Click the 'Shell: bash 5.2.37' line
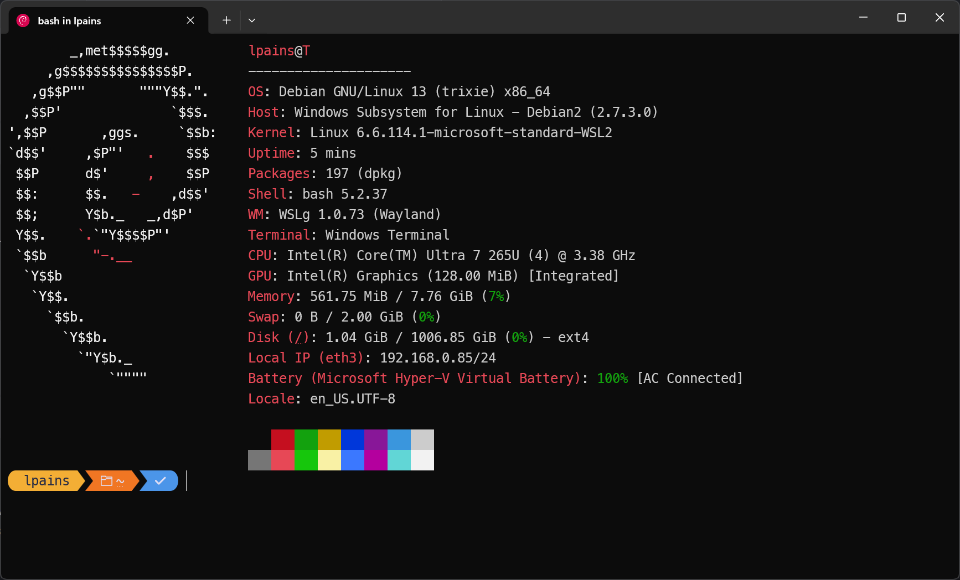The height and width of the screenshot is (580, 960). point(318,194)
